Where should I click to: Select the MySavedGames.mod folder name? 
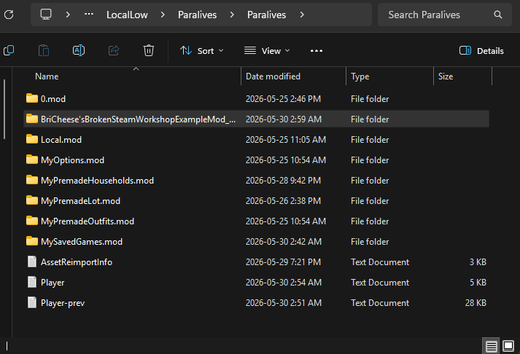click(x=82, y=242)
